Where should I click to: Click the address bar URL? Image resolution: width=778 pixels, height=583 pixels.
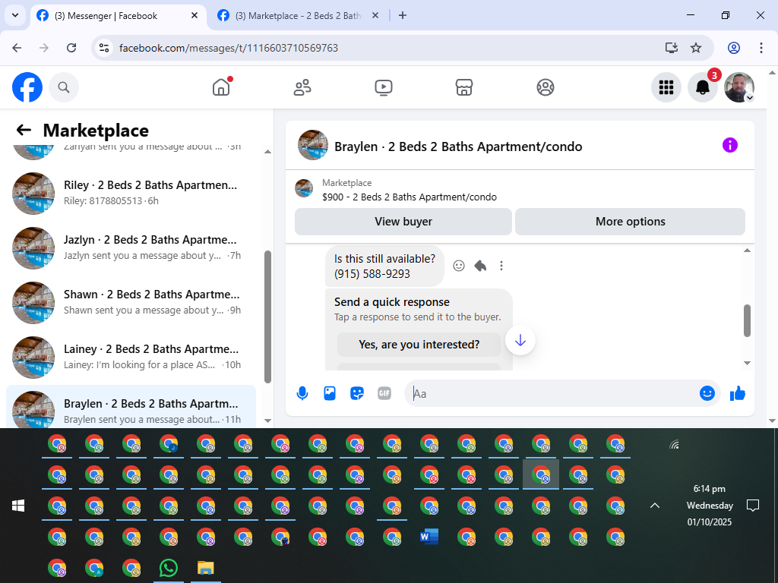point(229,48)
